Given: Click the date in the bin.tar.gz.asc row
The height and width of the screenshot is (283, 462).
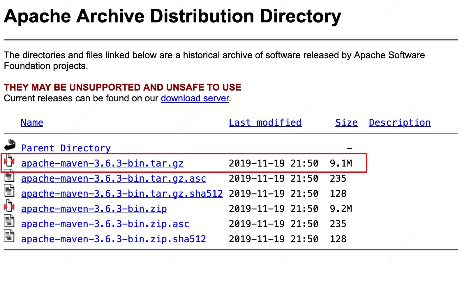Looking at the screenshot, I should [274, 178].
